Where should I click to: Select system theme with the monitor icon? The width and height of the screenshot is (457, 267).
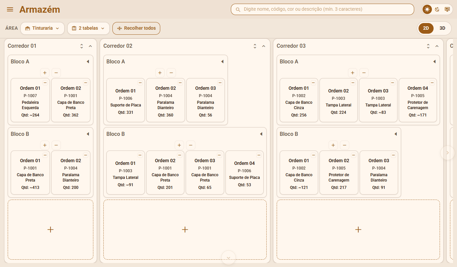447,9
